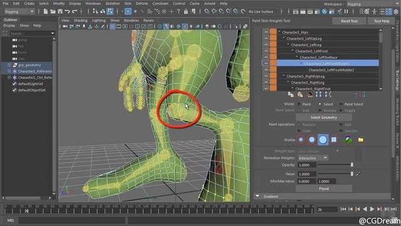The width and height of the screenshot is (401, 226).
Task: Click the Reset Tool button
Action: 349,21
